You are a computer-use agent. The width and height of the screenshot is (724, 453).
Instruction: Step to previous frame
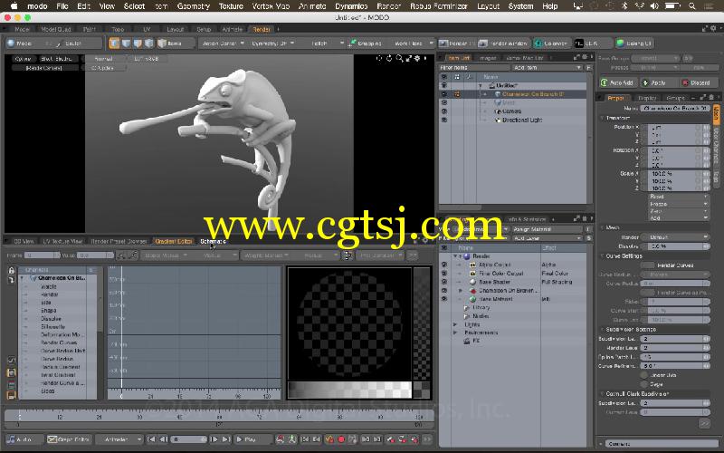[164, 439]
